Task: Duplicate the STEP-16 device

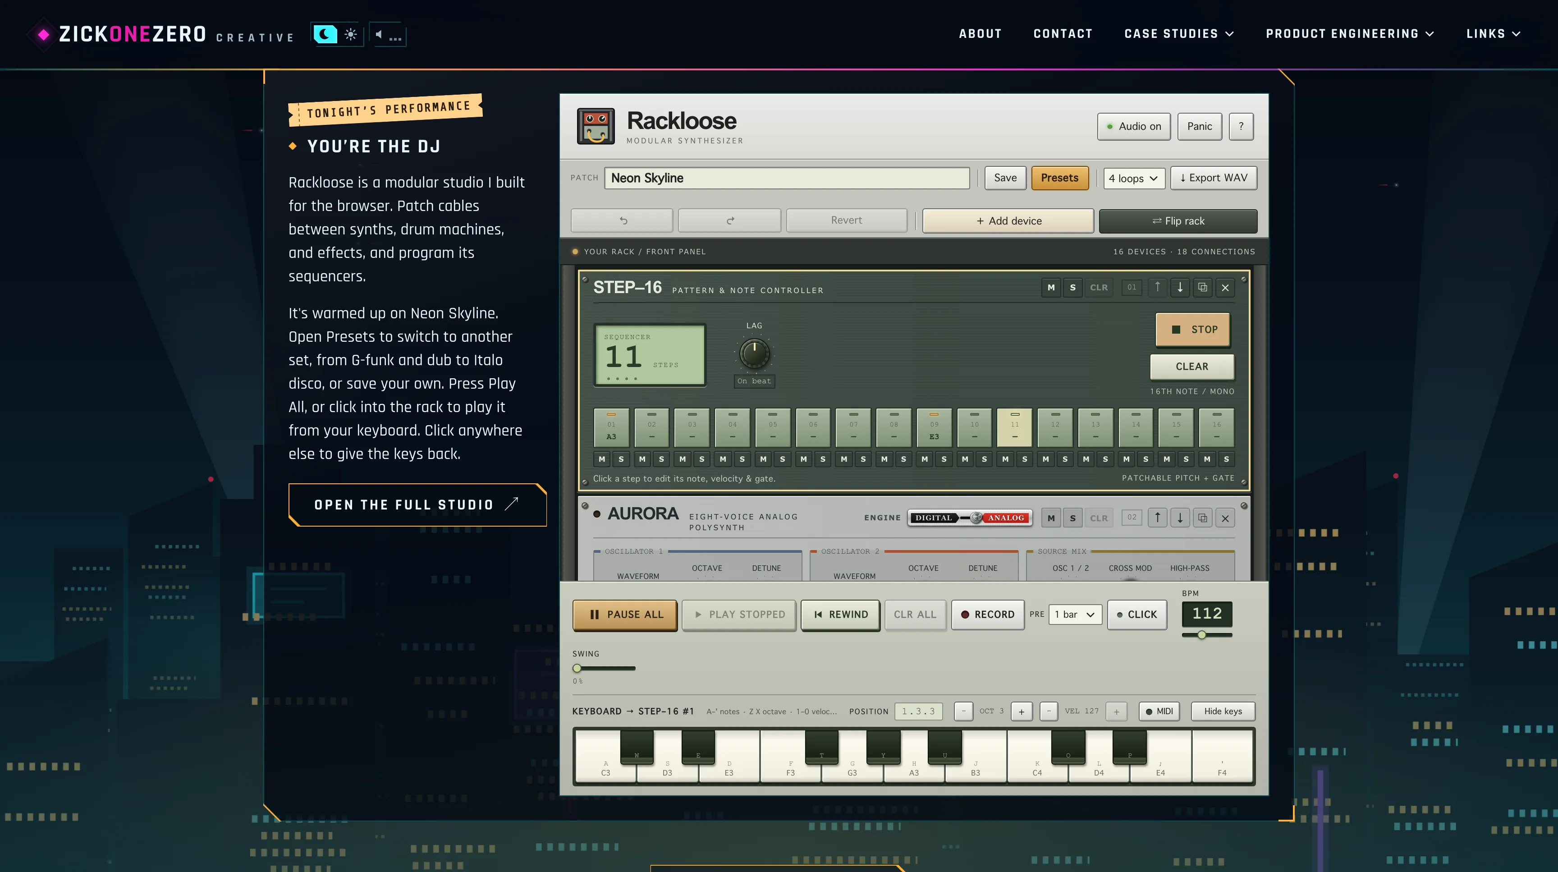Action: coord(1202,287)
